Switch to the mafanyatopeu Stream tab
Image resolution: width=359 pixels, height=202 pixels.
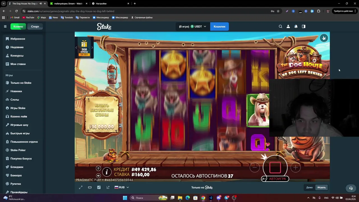(x=69, y=4)
